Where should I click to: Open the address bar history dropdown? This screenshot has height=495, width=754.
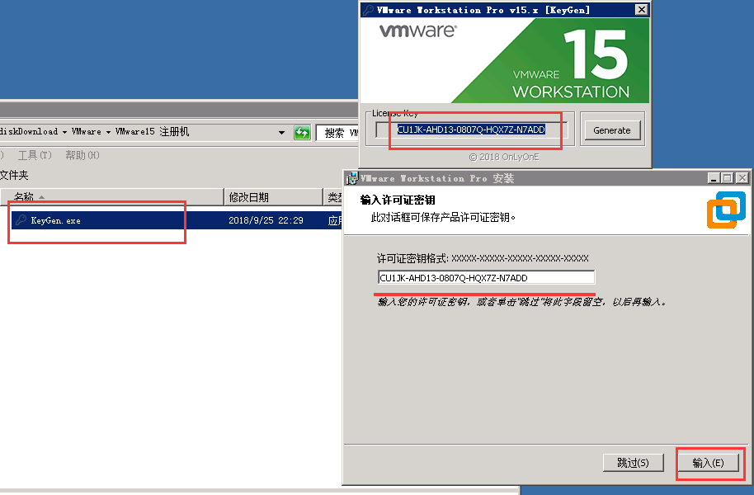coord(282,132)
